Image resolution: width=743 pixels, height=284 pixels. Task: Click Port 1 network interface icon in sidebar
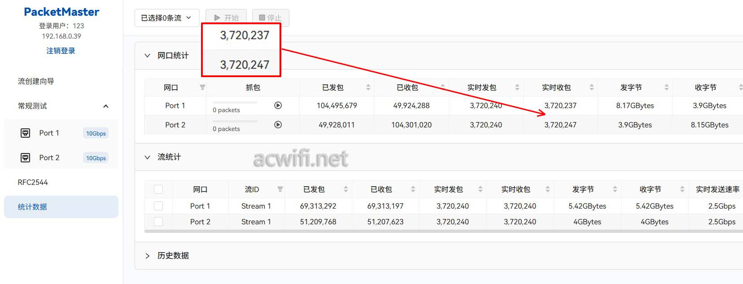[26, 133]
